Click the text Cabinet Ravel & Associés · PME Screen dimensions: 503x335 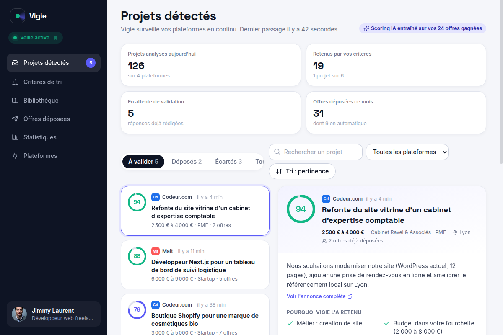(x=408, y=232)
